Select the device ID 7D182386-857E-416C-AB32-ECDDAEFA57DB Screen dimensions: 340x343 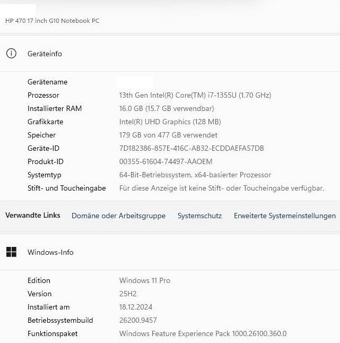[191, 148]
